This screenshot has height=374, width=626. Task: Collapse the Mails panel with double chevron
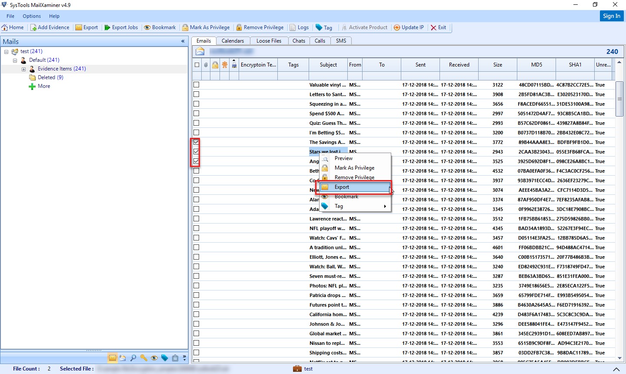pos(183,41)
